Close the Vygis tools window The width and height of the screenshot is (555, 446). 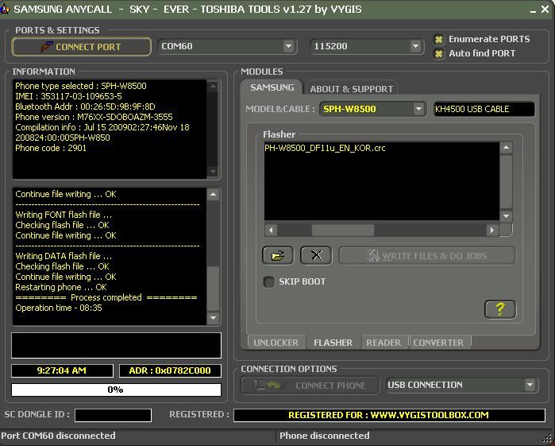coord(545,10)
